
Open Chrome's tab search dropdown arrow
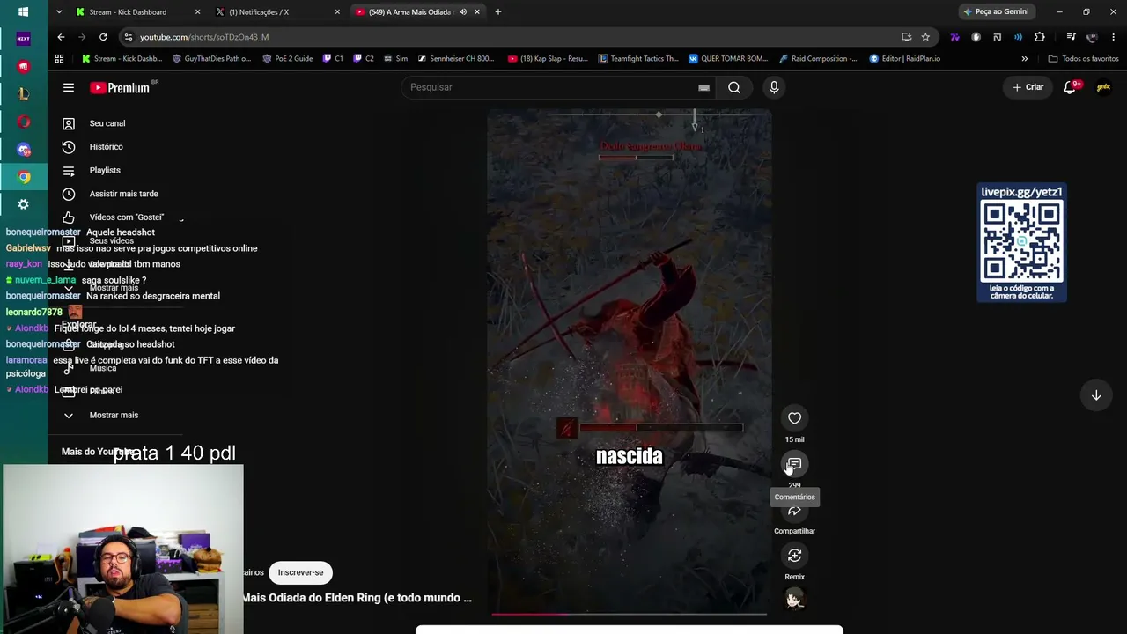[59, 12]
